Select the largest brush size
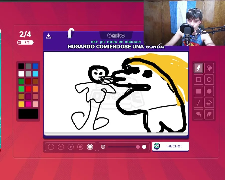The image size is (225, 180). click(x=90, y=147)
